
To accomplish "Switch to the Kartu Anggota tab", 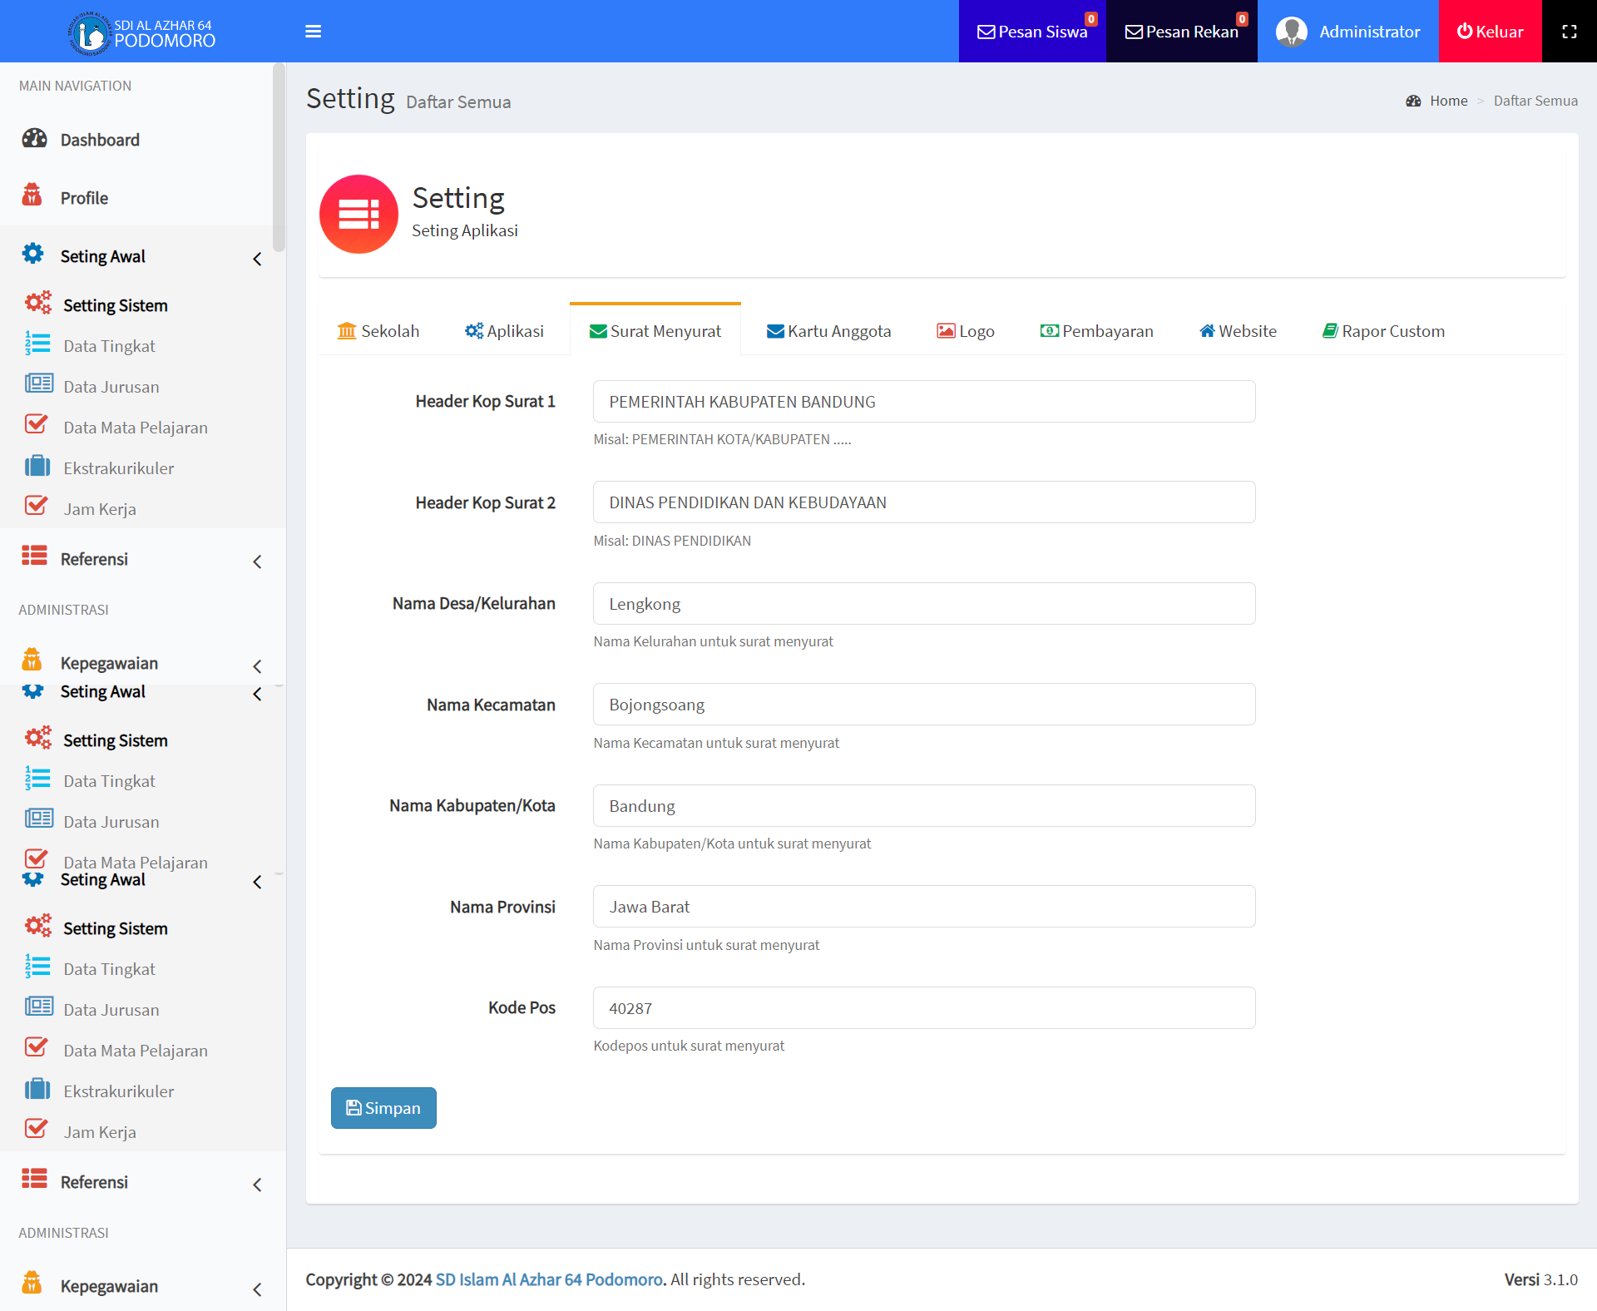I will coord(828,331).
